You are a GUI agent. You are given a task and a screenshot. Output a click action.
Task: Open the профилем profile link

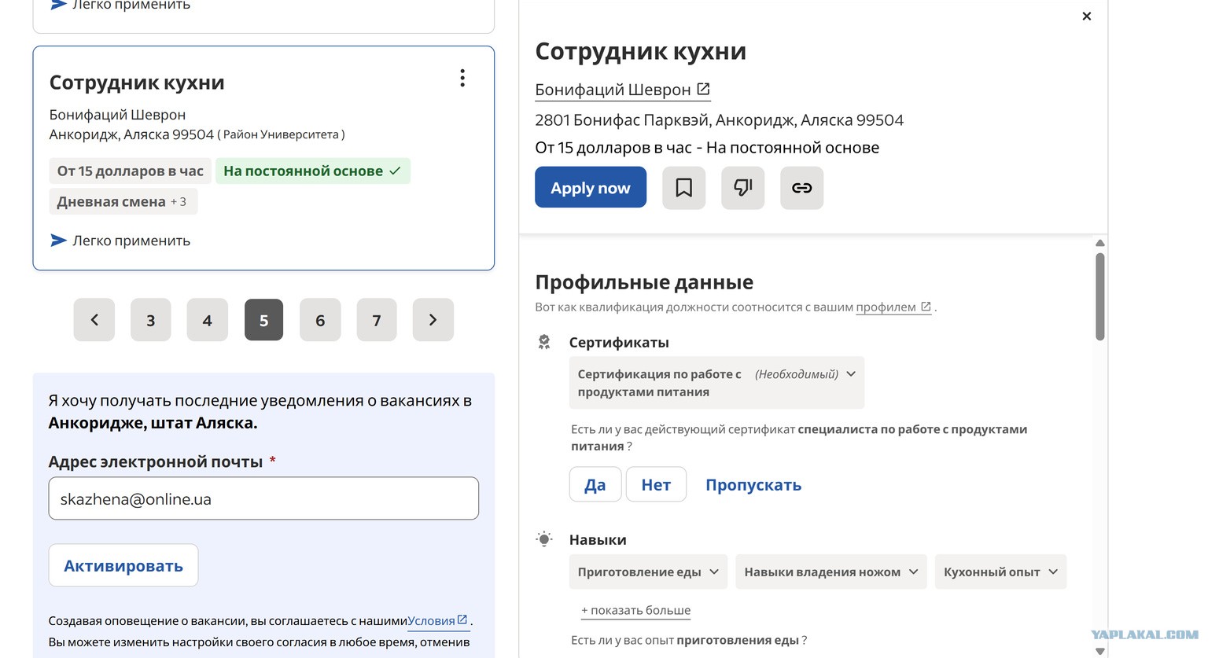click(x=893, y=307)
